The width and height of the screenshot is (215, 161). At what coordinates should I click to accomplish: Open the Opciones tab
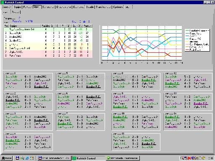tap(118, 7)
